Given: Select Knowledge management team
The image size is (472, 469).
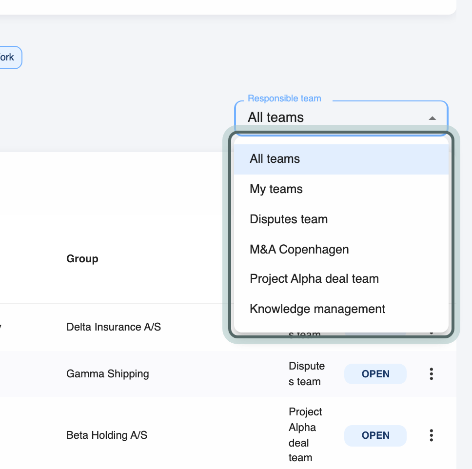Looking at the screenshot, I should 341,309.
